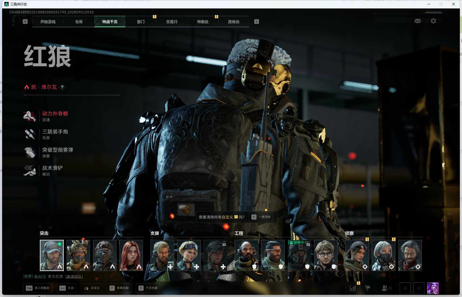
Task: Switch to the 仓库 tab
Action: 79,22
